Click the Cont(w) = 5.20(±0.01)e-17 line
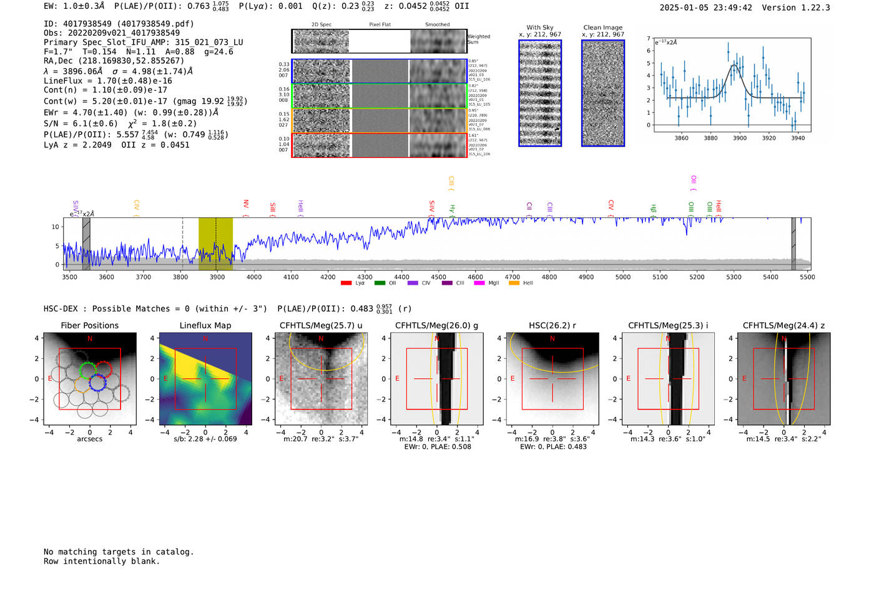 [x=145, y=101]
